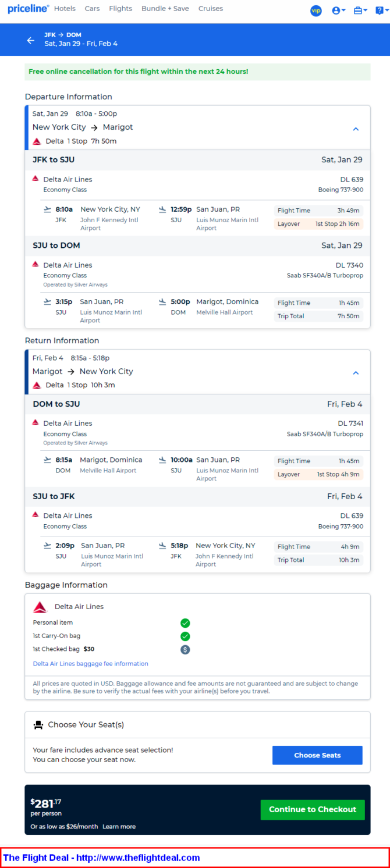Click the 1st Checked bag fee dollar icon
Viewport: 390px width, 868px height.
pos(185,649)
